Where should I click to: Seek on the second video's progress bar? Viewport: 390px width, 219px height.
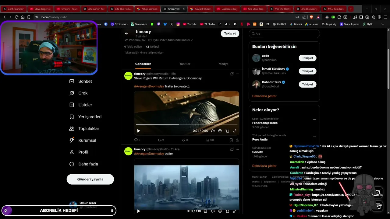(186, 205)
